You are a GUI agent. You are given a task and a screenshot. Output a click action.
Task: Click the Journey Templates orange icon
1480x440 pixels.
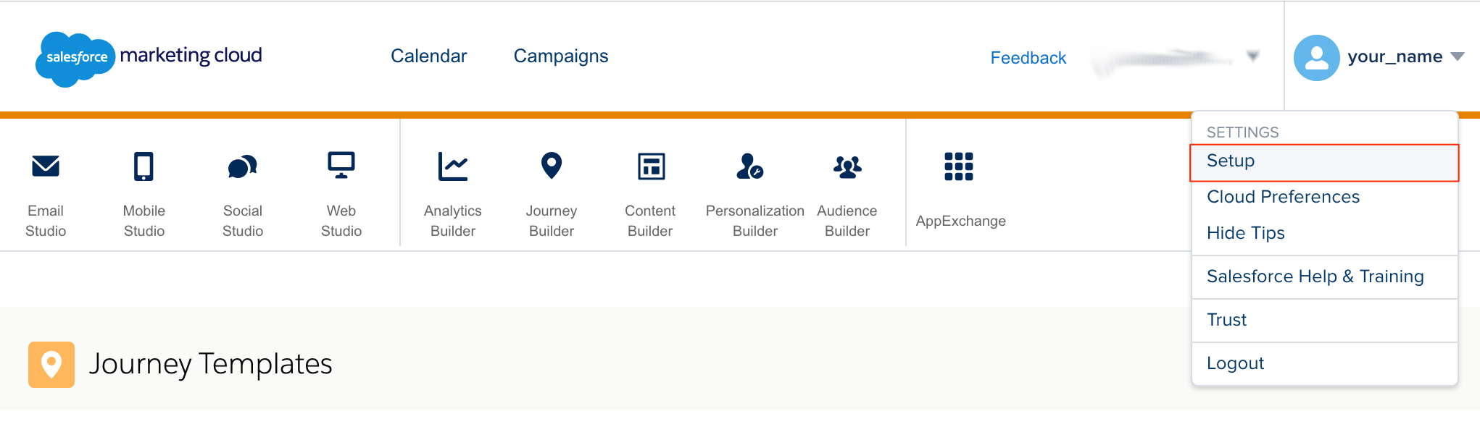tap(51, 364)
